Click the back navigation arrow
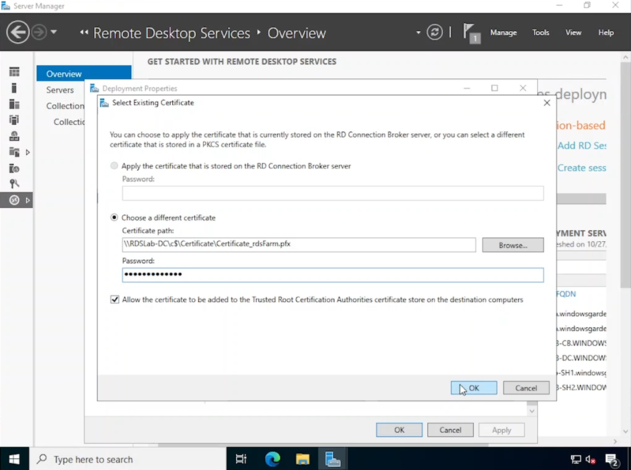 [x=18, y=32]
